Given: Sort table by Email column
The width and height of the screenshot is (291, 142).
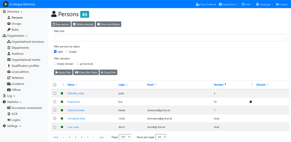Looking at the screenshot, I should pyautogui.click(x=151, y=85).
